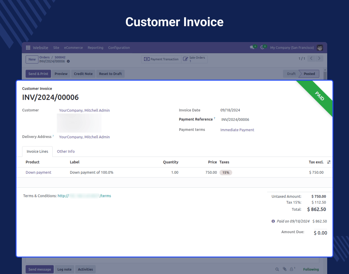This screenshot has width=349, height=274.
Task: Click the Quantity column header
Action: point(170,162)
